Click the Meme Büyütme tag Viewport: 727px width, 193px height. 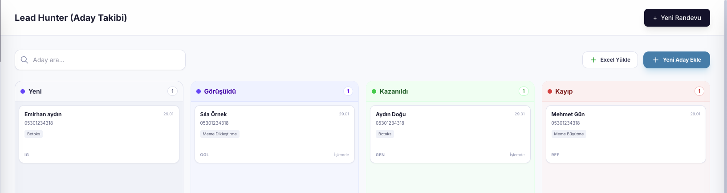point(569,134)
